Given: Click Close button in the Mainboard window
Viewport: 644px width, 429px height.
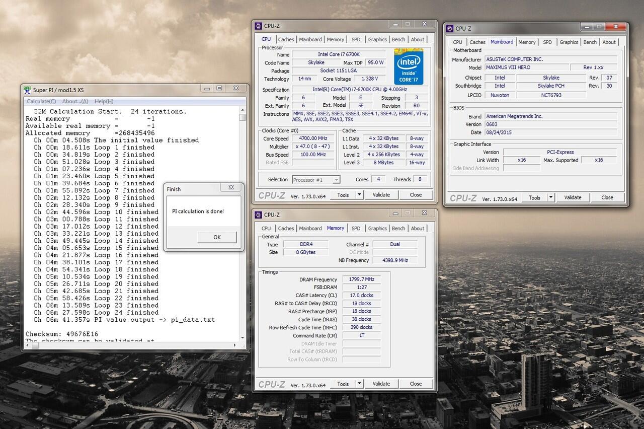Looking at the screenshot, I should click(x=607, y=198).
